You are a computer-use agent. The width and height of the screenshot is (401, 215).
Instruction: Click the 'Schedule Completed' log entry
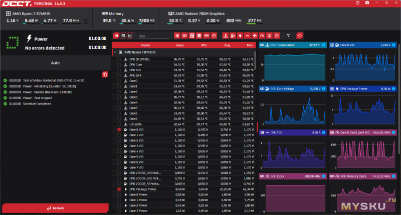[x=37, y=104]
